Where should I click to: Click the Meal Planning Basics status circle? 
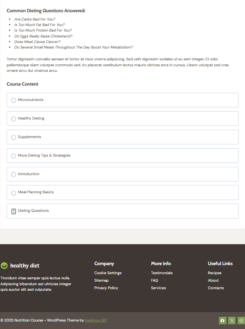(14, 193)
